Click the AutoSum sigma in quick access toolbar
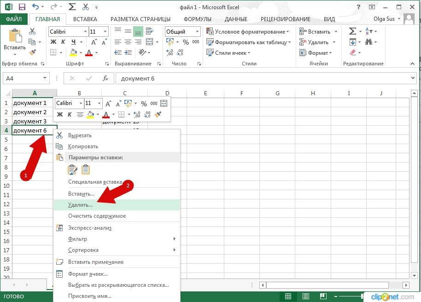421x302 pixels. coord(72,7)
